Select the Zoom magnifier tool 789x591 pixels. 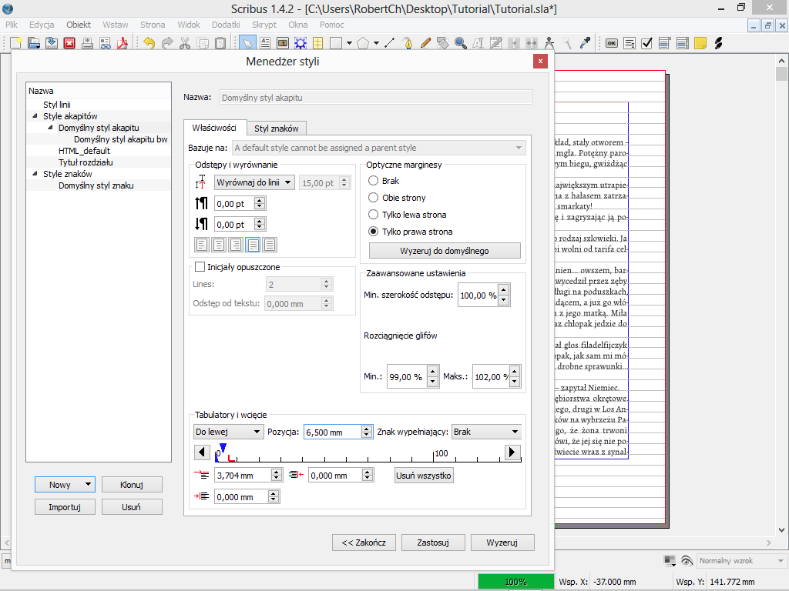461,43
